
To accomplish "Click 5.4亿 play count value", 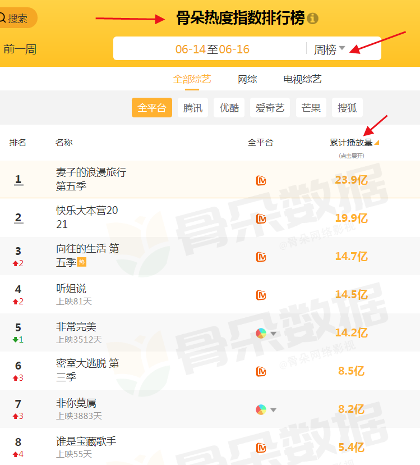I will tap(351, 448).
